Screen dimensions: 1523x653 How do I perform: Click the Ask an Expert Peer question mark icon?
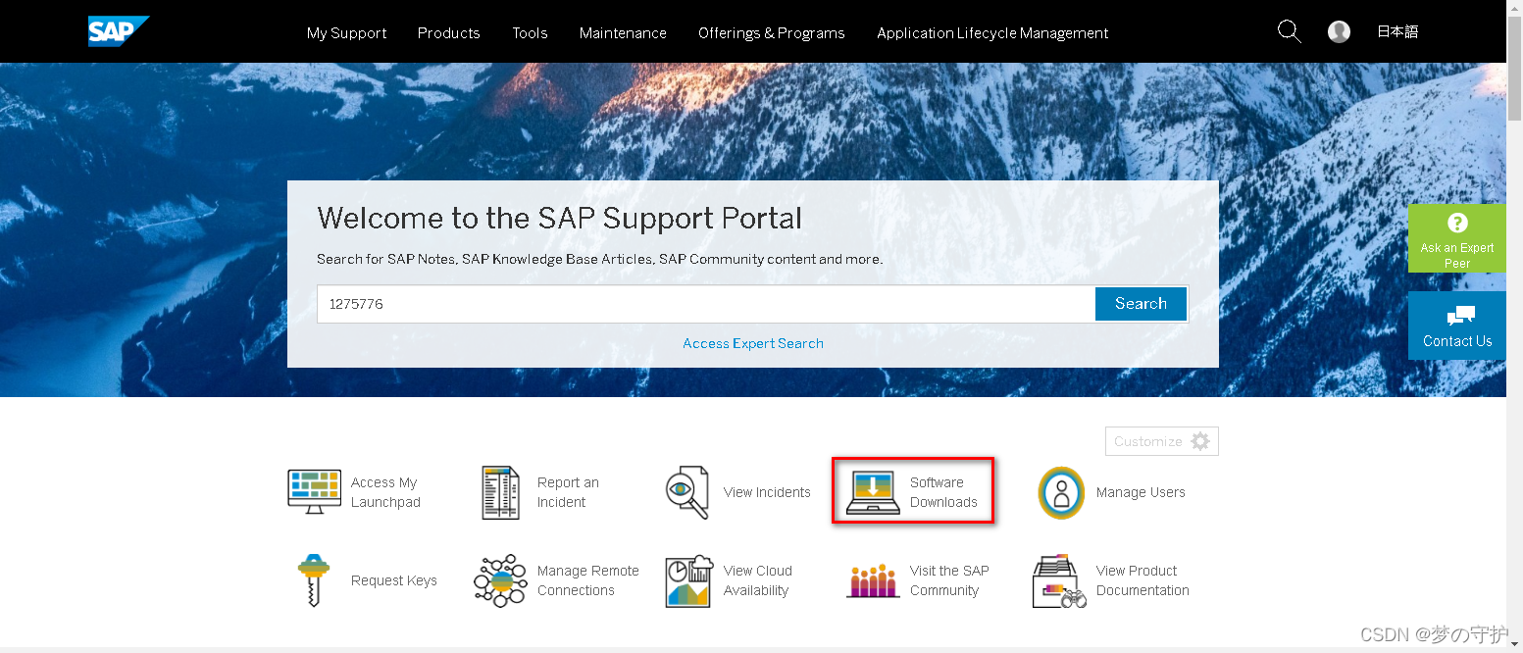1457,223
